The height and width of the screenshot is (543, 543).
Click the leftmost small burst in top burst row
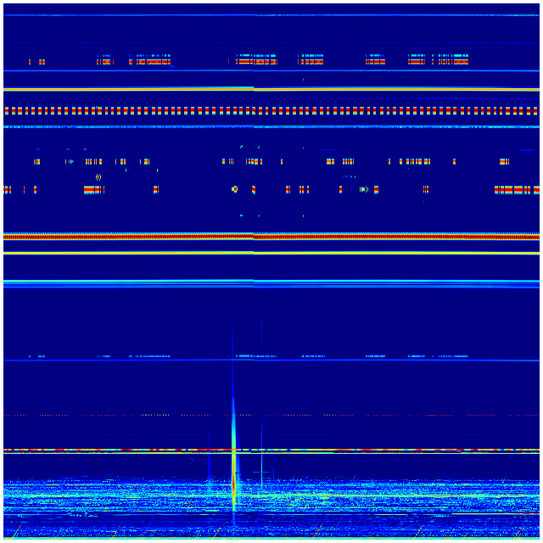pos(30,62)
